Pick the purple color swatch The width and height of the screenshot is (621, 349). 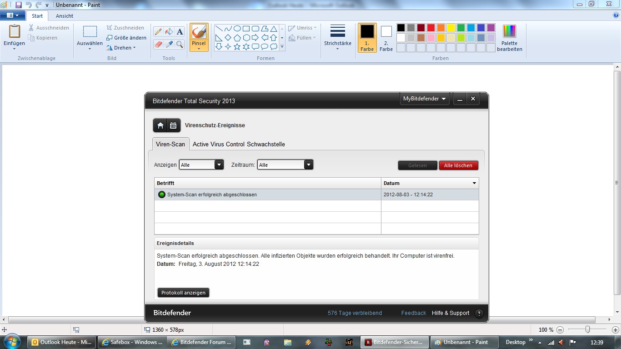[x=491, y=28]
